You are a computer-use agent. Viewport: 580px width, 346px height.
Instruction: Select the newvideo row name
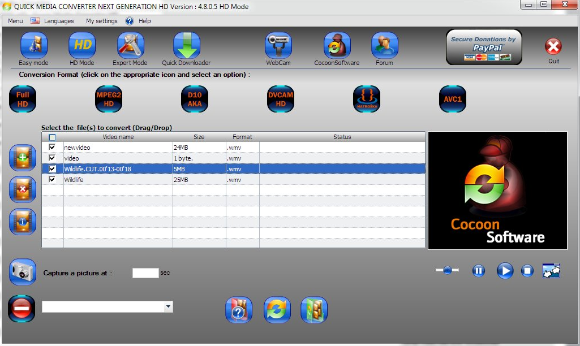pyautogui.click(x=77, y=148)
